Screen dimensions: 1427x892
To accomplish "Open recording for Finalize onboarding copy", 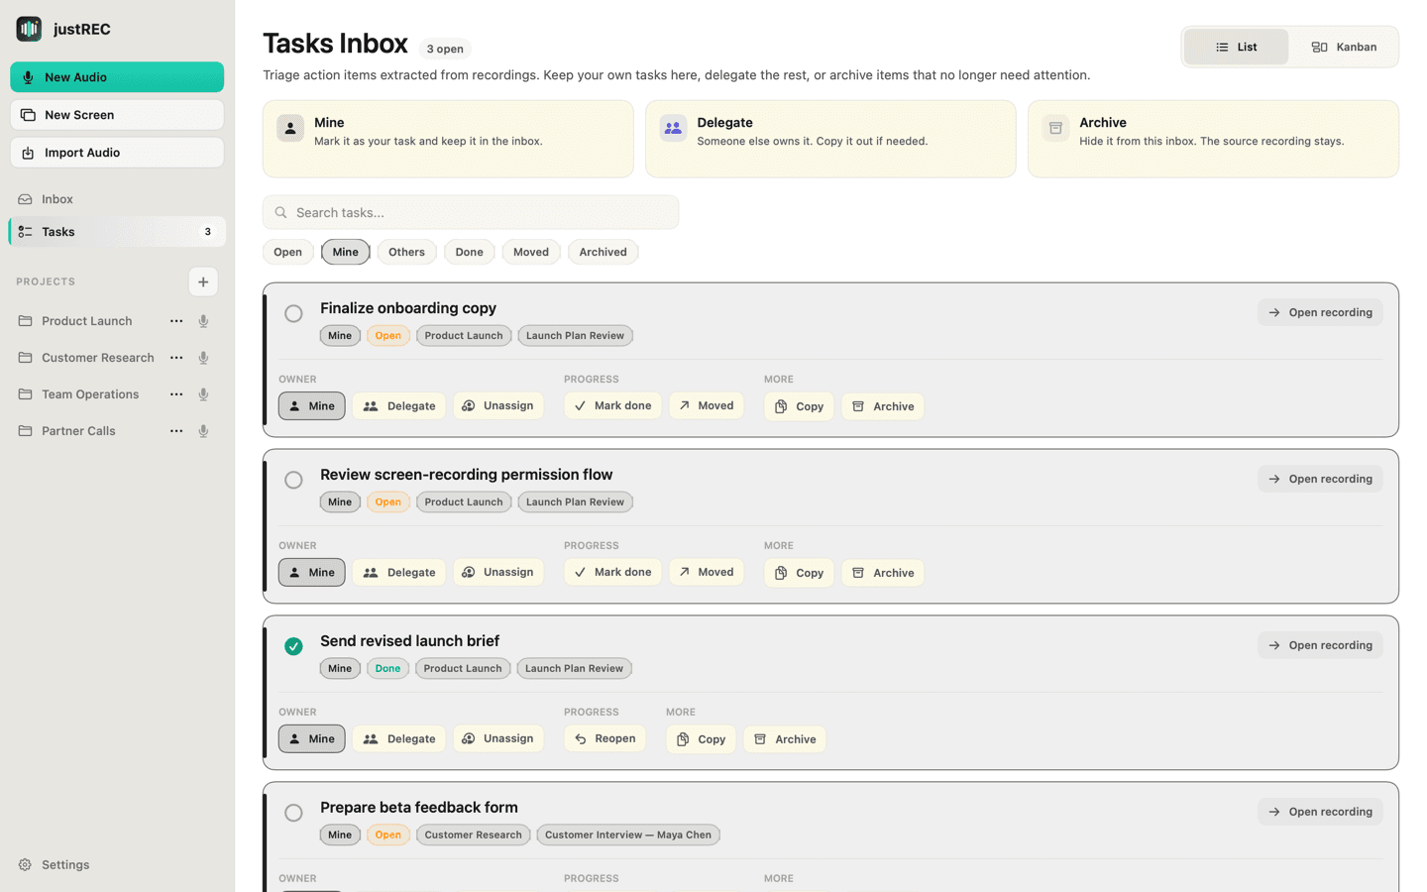I will pyautogui.click(x=1321, y=312).
